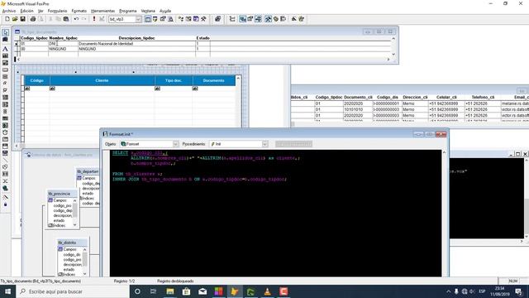529x298 pixels.
Task: Toggle the Command Window button
Action: coord(148,19)
